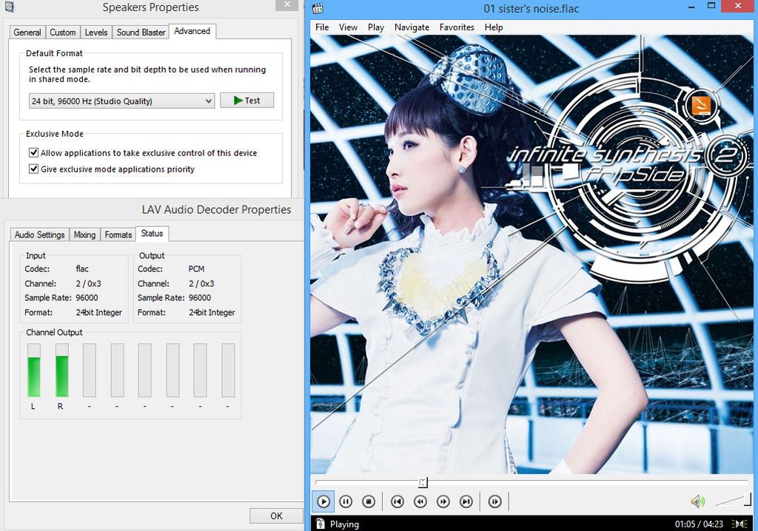The image size is (758, 531).
Task: Click OK in LAV Audio Decoder Properties
Action: click(x=276, y=515)
